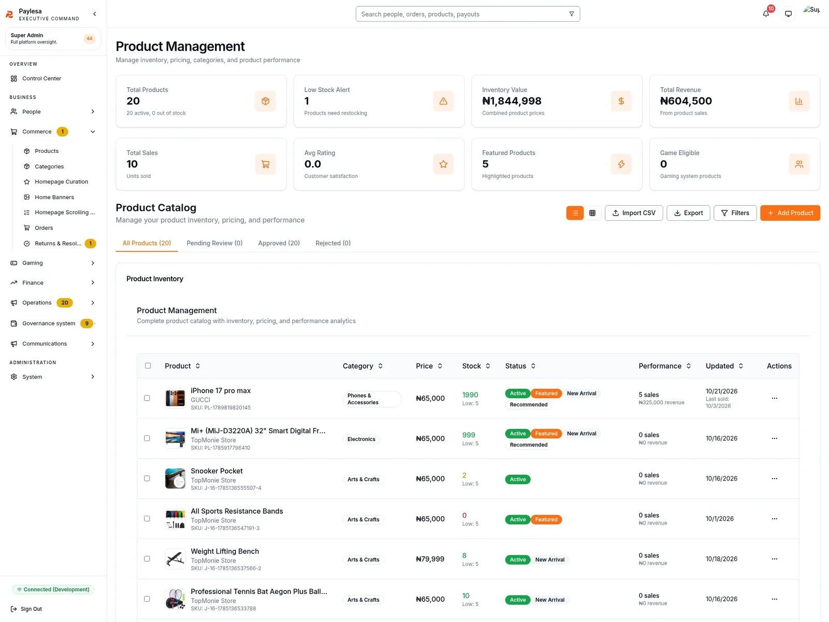Expand the System sidebar section

(53, 377)
